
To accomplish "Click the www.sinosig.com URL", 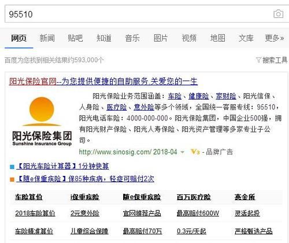I will click(x=115, y=152).
